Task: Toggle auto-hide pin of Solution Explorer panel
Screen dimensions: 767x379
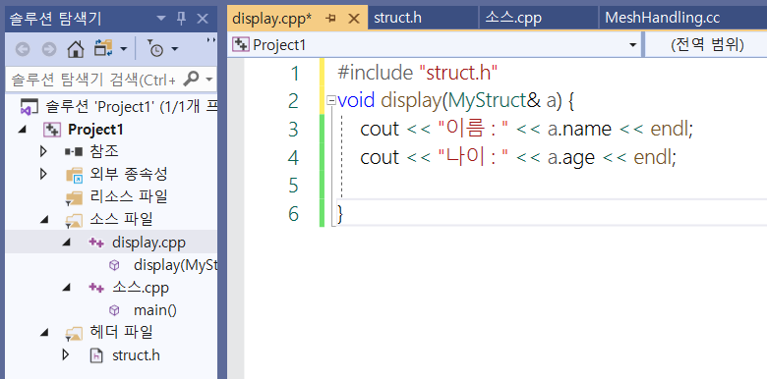Action: [x=181, y=19]
